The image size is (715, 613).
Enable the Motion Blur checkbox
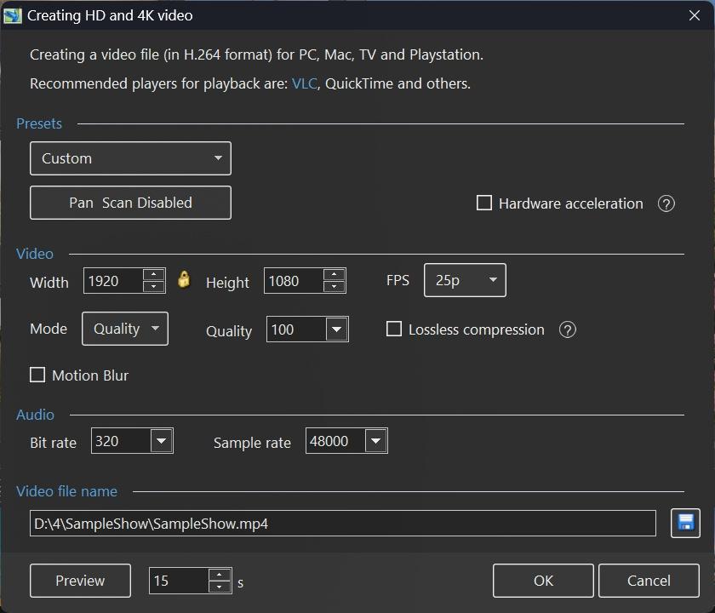coord(37,375)
